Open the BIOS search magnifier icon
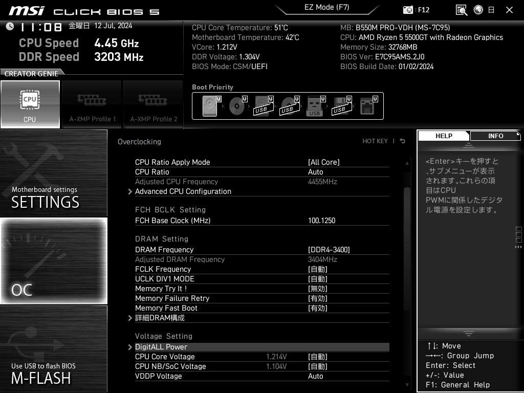Image resolution: width=524 pixels, height=393 pixels. point(462,10)
